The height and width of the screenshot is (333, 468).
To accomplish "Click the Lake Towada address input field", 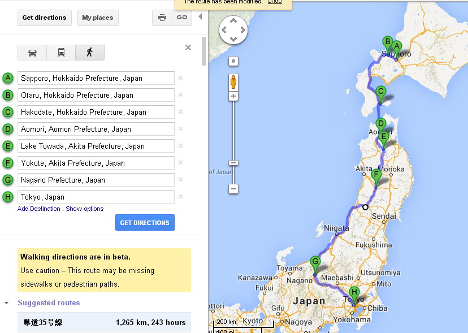I will pos(96,146).
